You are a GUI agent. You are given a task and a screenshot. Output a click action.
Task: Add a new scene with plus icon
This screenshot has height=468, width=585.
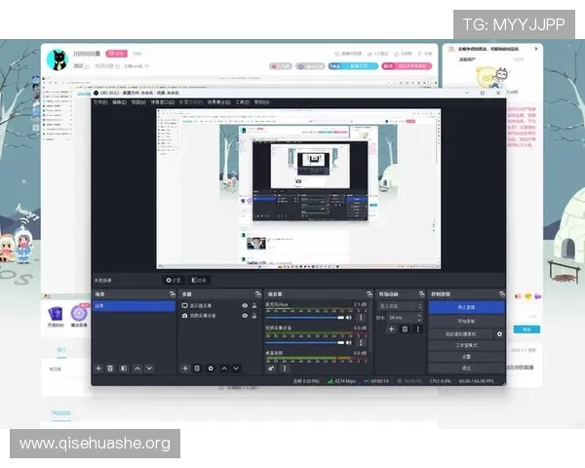click(98, 368)
